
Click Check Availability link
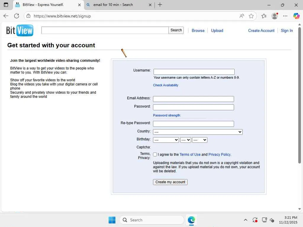(166, 85)
